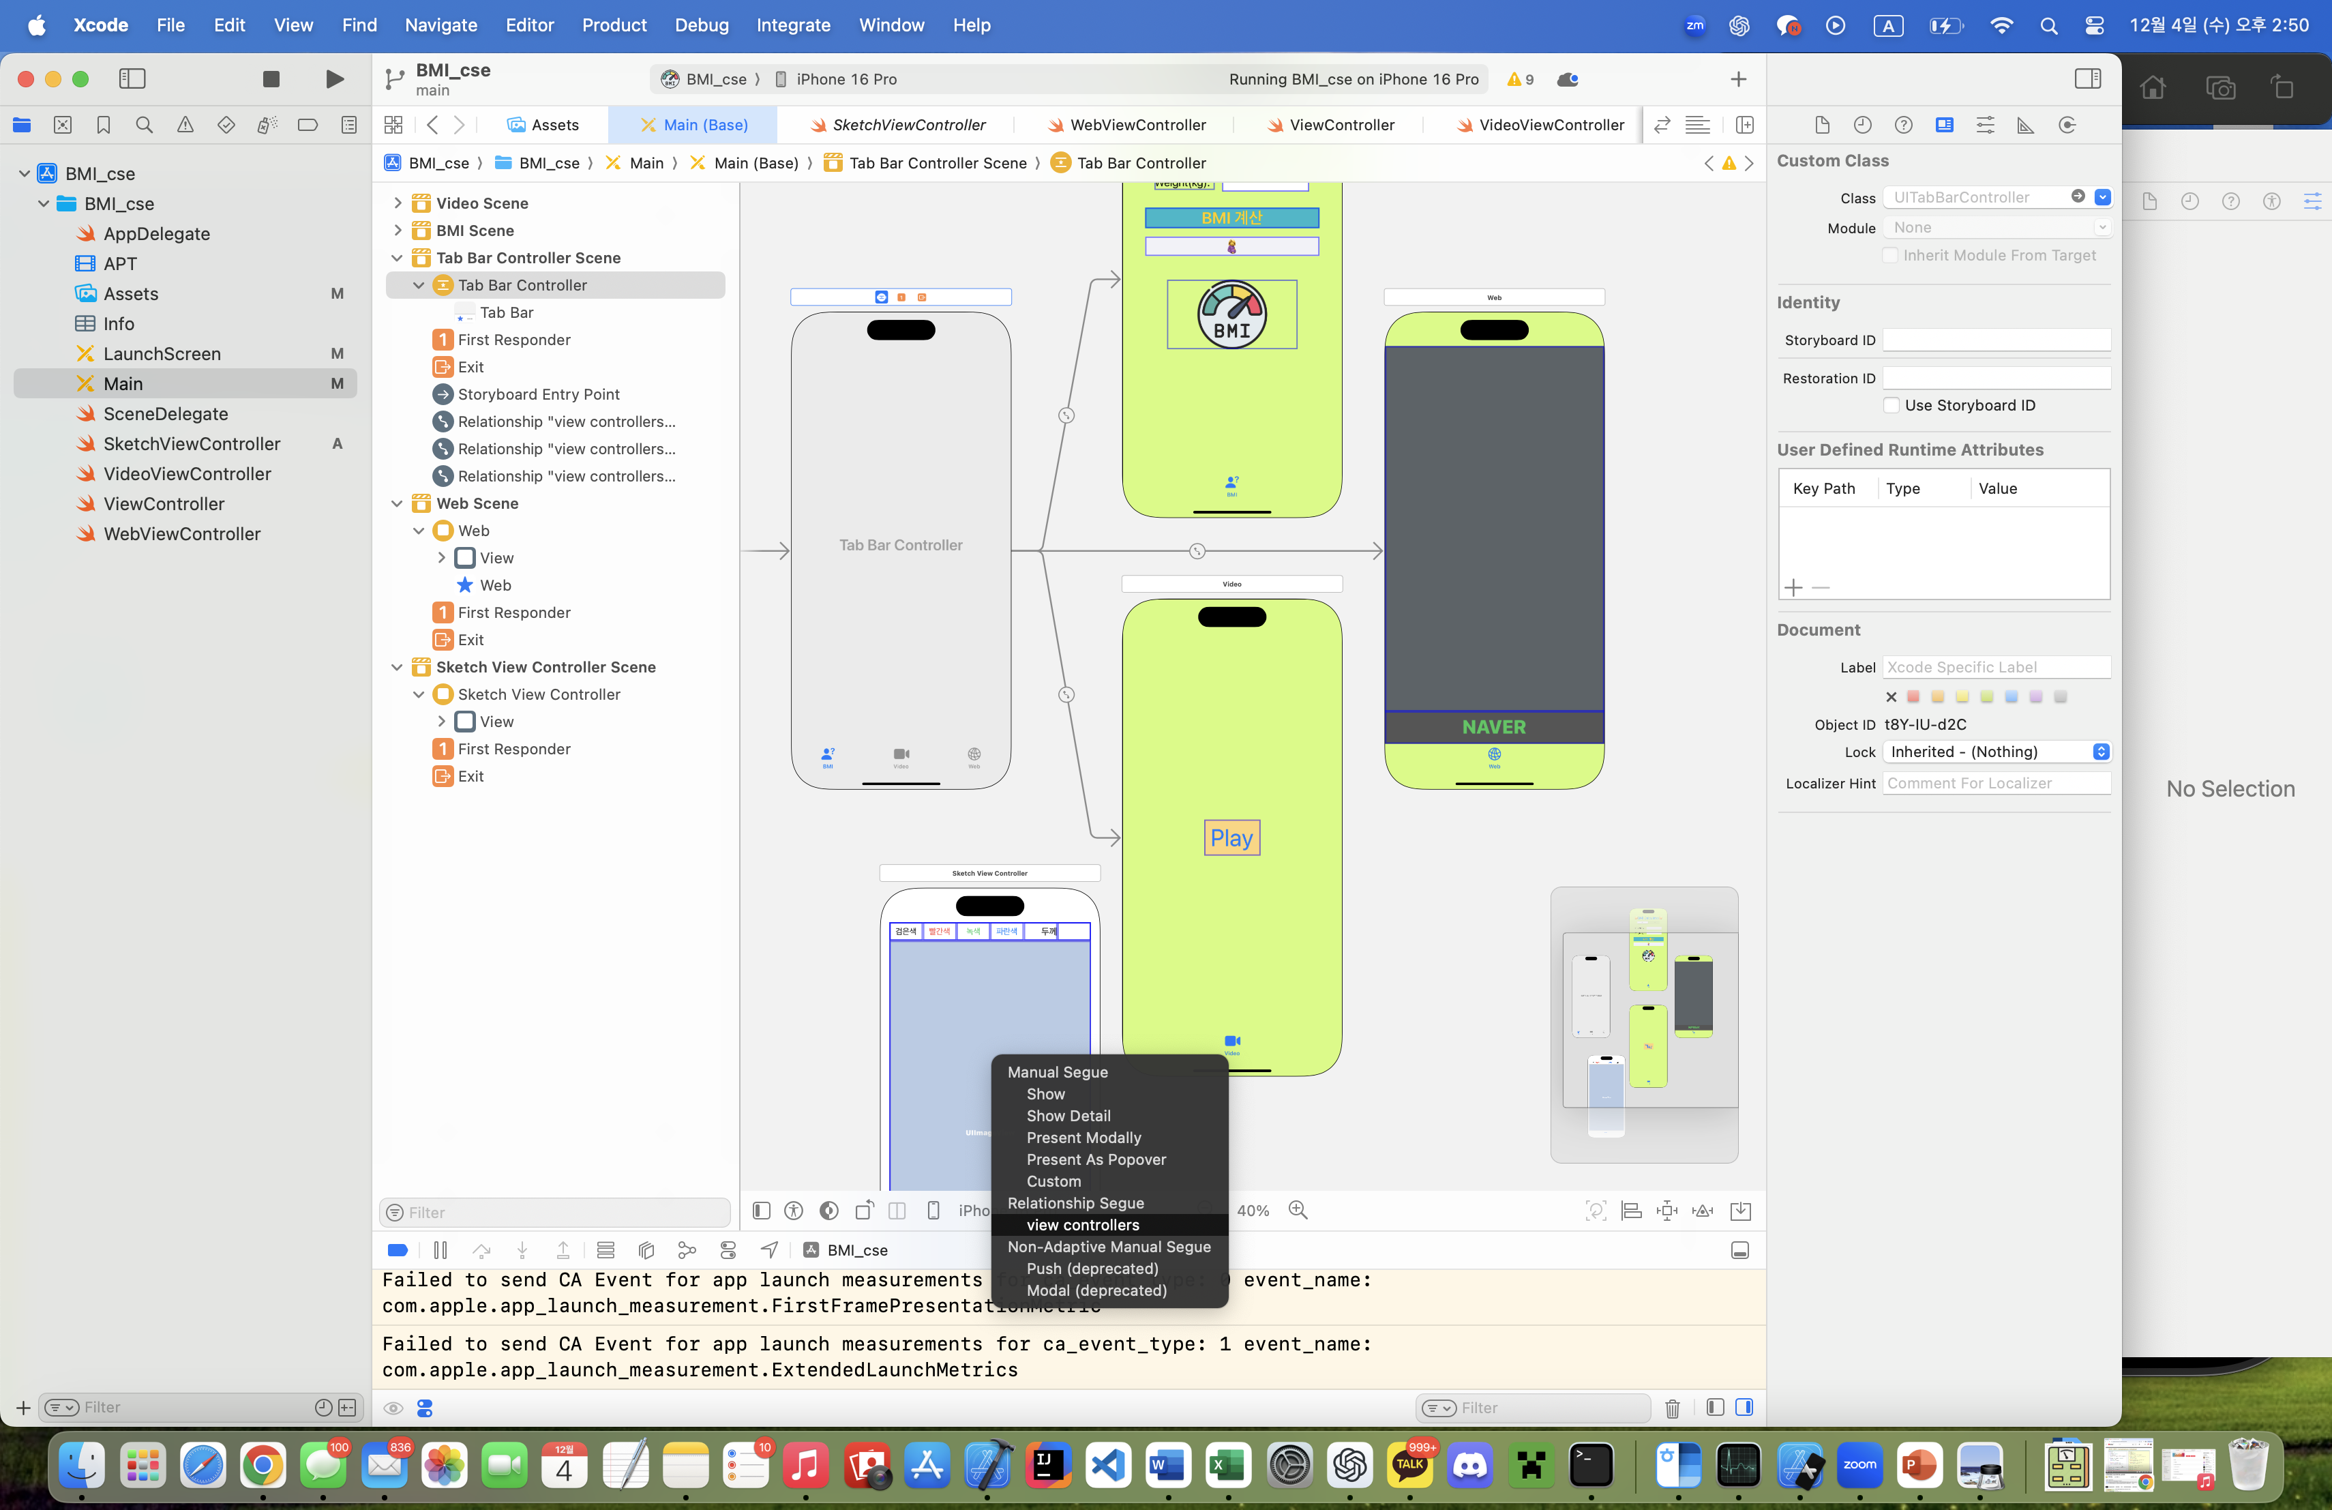Click the add library plus button

pos(1738,79)
